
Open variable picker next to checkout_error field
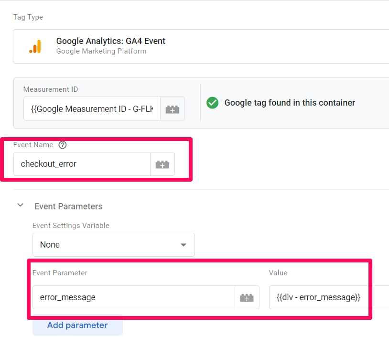tap(162, 164)
